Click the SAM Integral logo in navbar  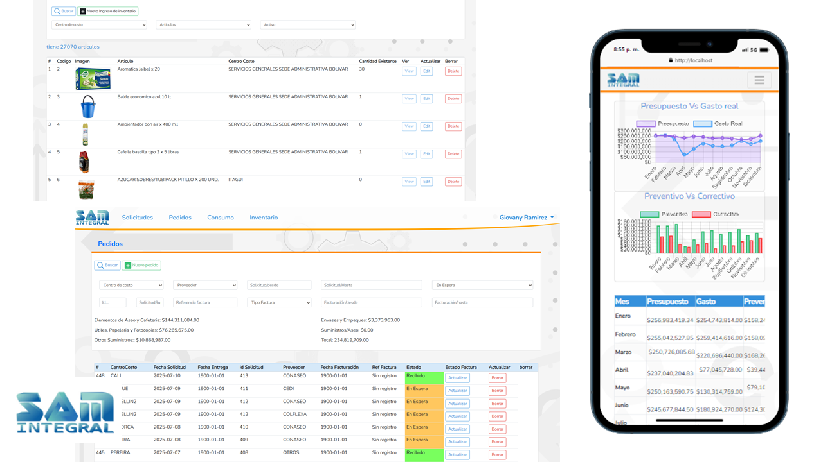tap(92, 218)
